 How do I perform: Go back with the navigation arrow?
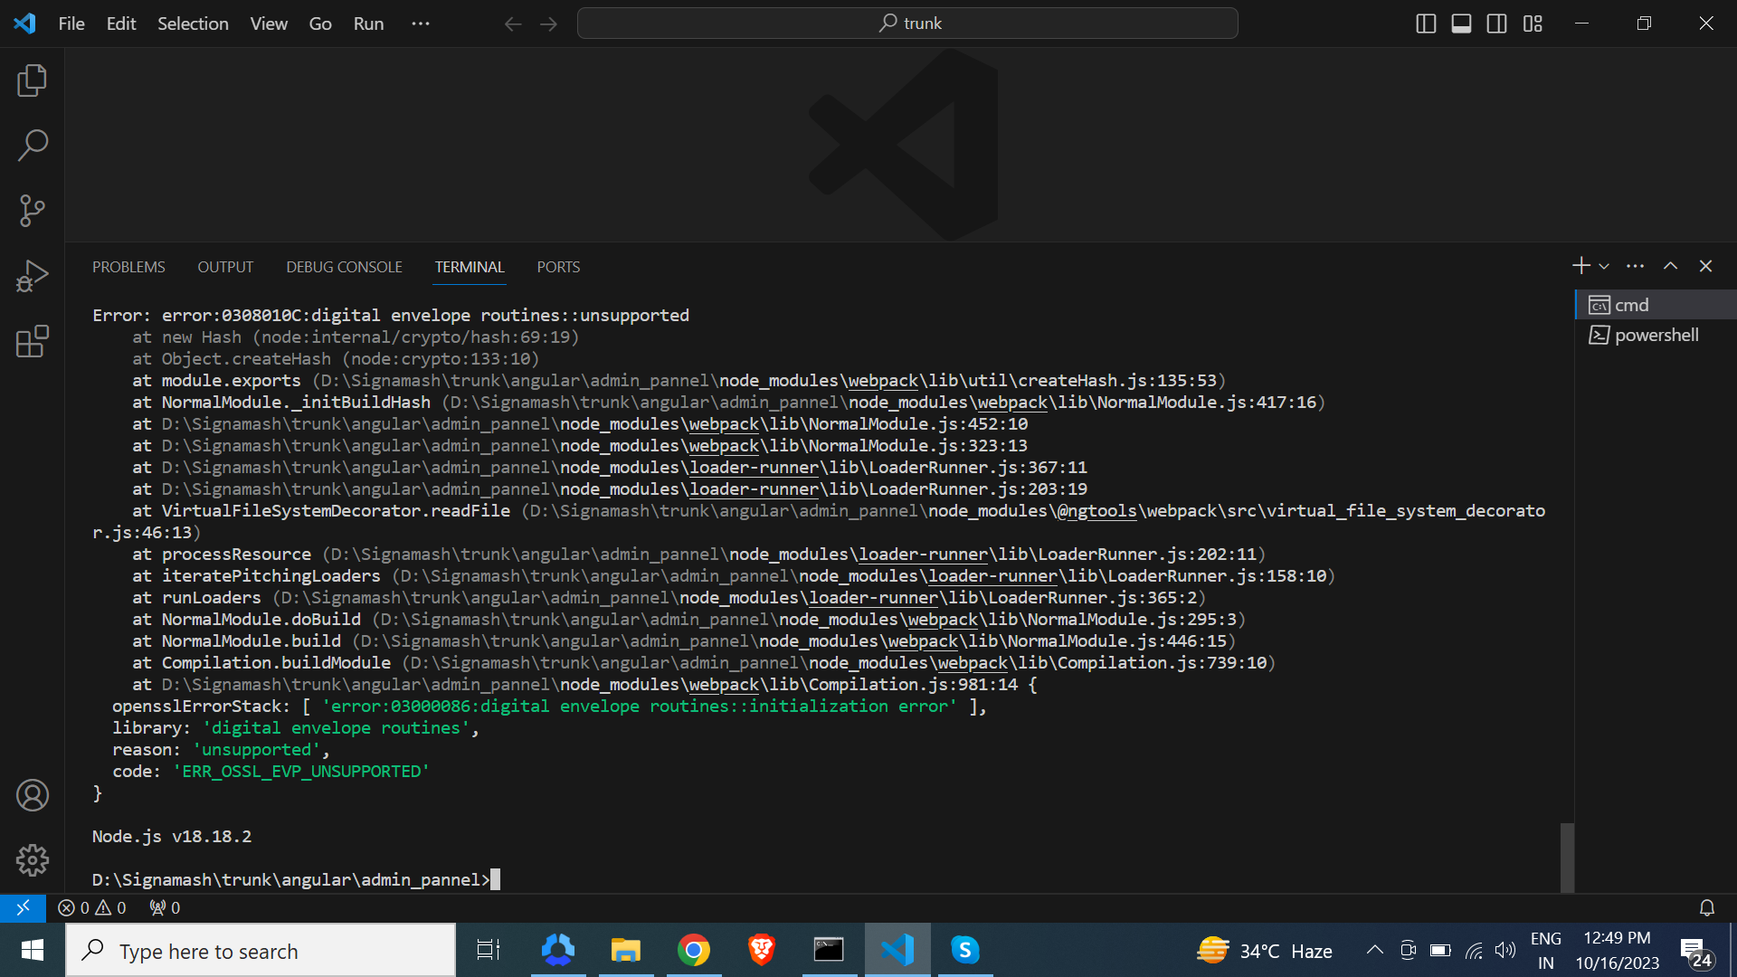tap(513, 24)
